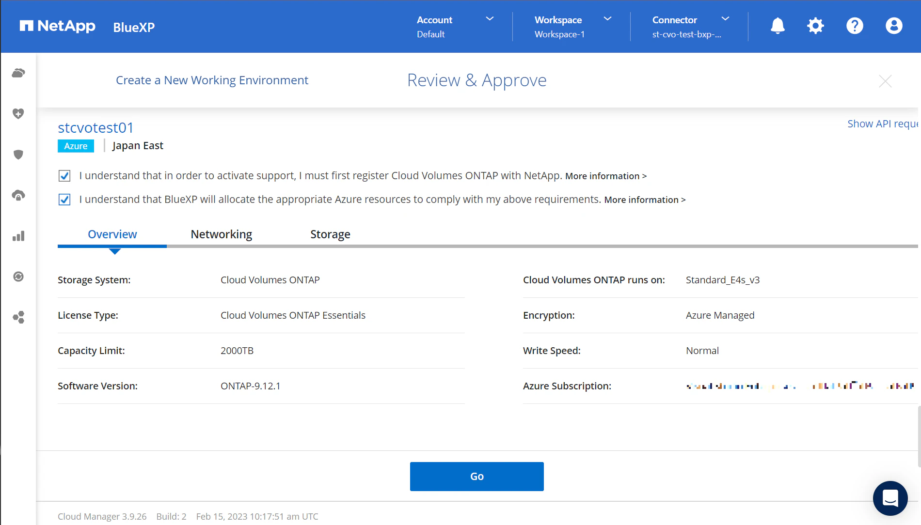Open the settings gear menu

pos(815,26)
